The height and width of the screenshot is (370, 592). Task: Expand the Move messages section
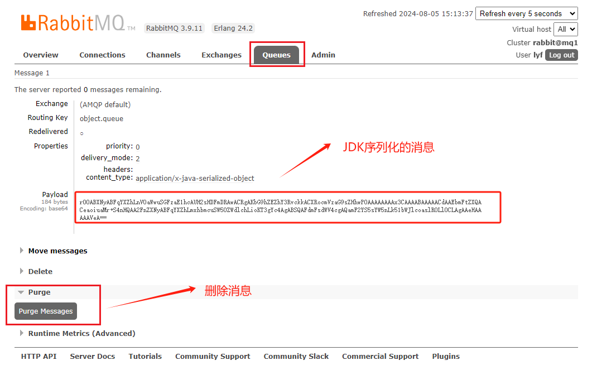coord(57,251)
